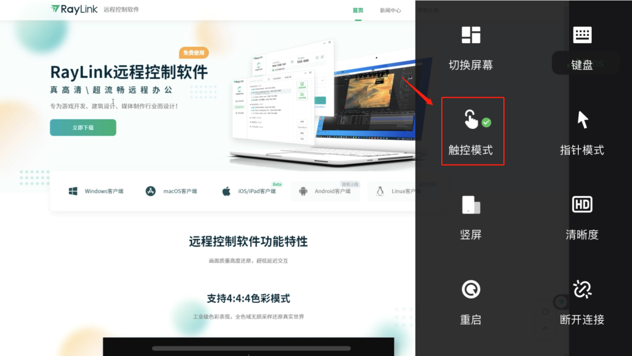Image resolution: width=632 pixels, height=356 pixels.
Task: Click the Android robot icon
Action: click(x=303, y=191)
